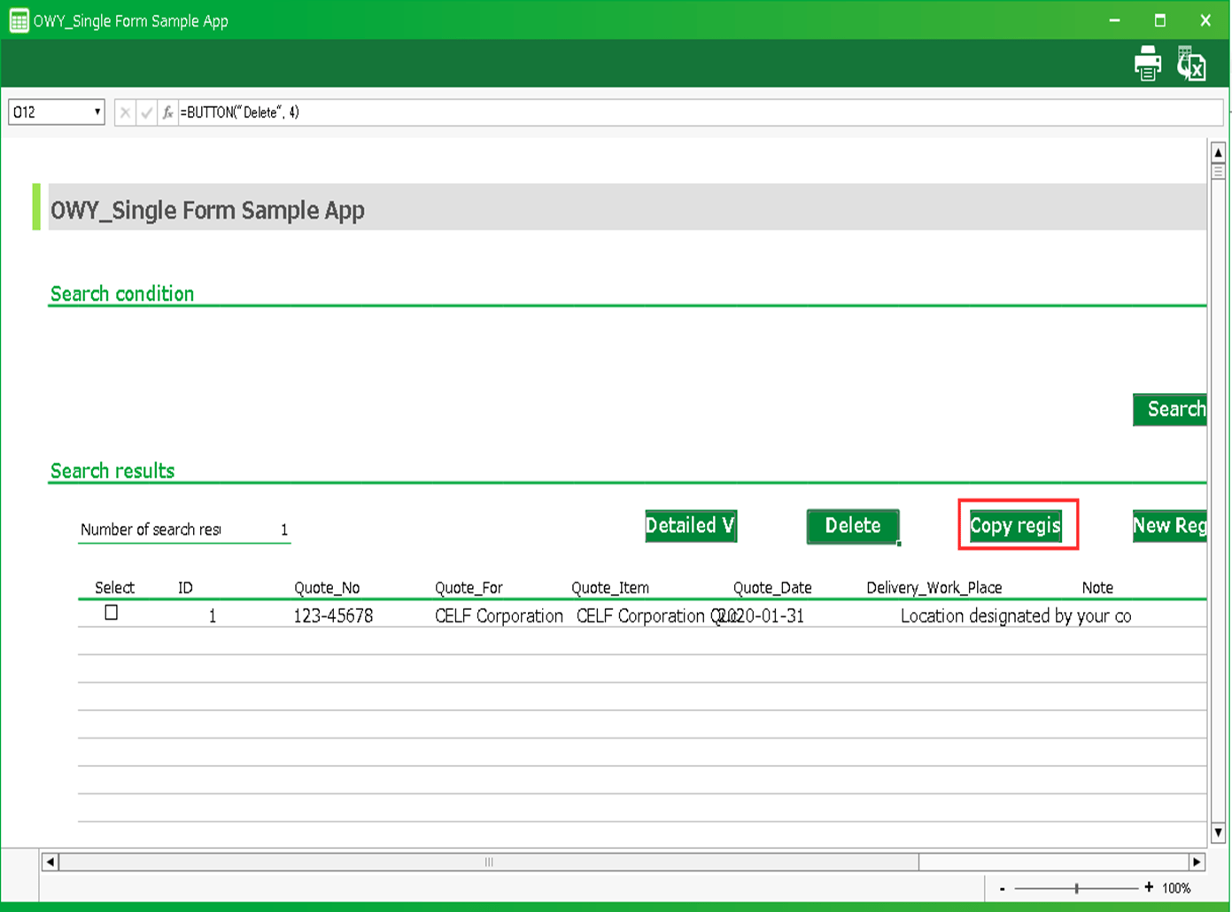
Task: Click the zoom slider handle
Action: pos(1076,888)
